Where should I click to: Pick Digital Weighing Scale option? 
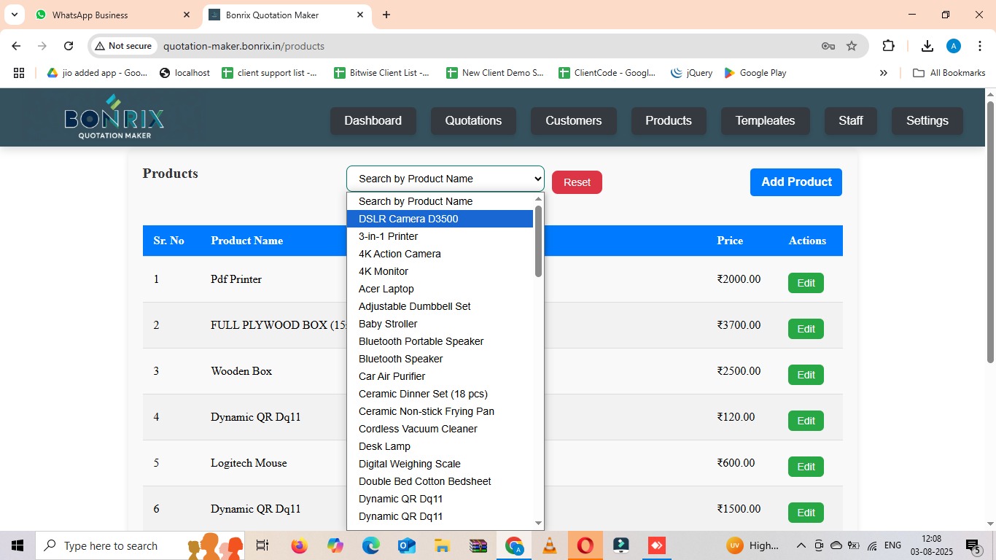pos(440,464)
